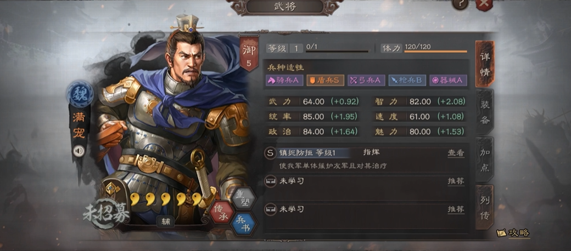Tap the 魏 faction emblem
The height and width of the screenshot is (251, 571).
click(80, 94)
